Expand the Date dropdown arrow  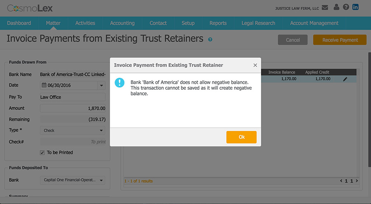(101, 86)
